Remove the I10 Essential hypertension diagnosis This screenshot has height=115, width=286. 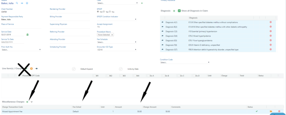coord(271,31)
